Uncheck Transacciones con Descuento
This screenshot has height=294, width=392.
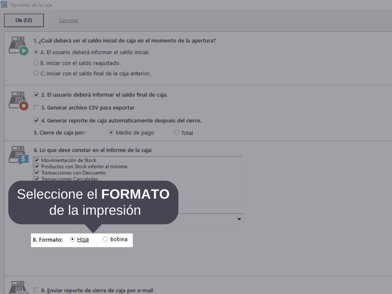(37, 173)
